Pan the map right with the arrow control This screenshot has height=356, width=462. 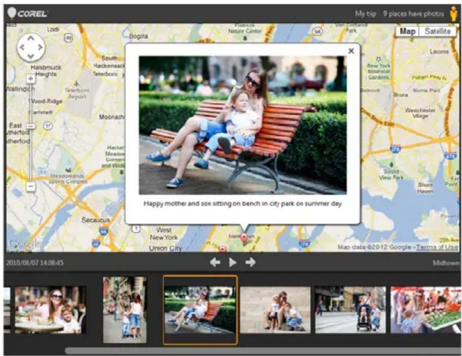pos(40,47)
